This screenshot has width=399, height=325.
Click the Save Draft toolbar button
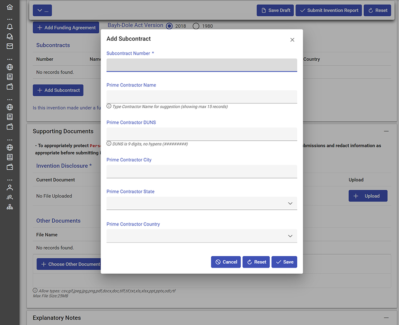[275, 10]
